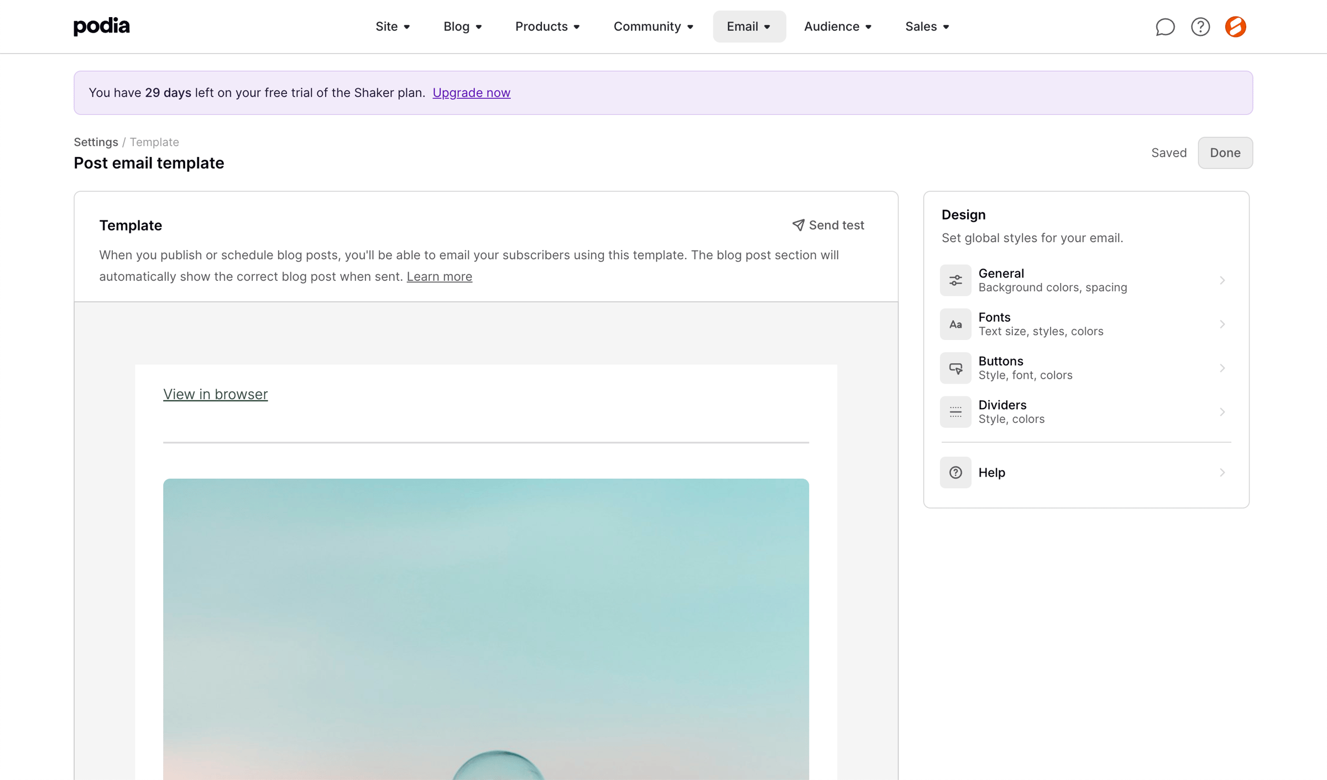Open the Email dropdown menu

coord(749,27)
